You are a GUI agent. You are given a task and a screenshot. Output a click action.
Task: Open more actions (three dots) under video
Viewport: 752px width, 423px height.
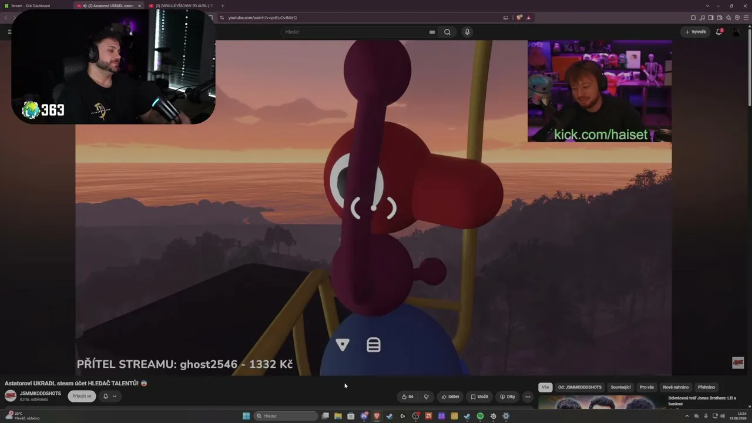528,397
